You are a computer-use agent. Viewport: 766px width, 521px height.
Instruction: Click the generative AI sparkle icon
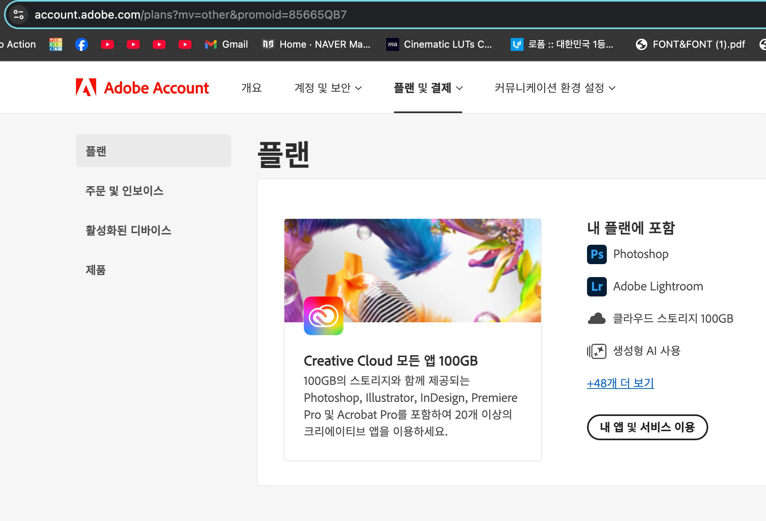[x=597, y=351]
